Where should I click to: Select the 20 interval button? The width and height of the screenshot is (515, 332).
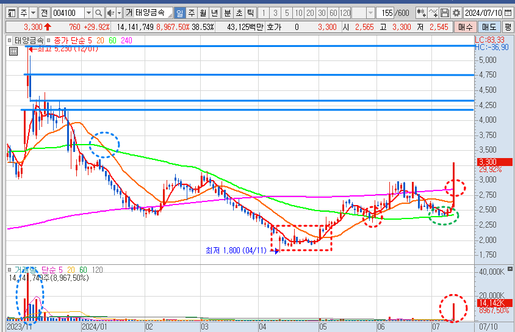point(310,13)
